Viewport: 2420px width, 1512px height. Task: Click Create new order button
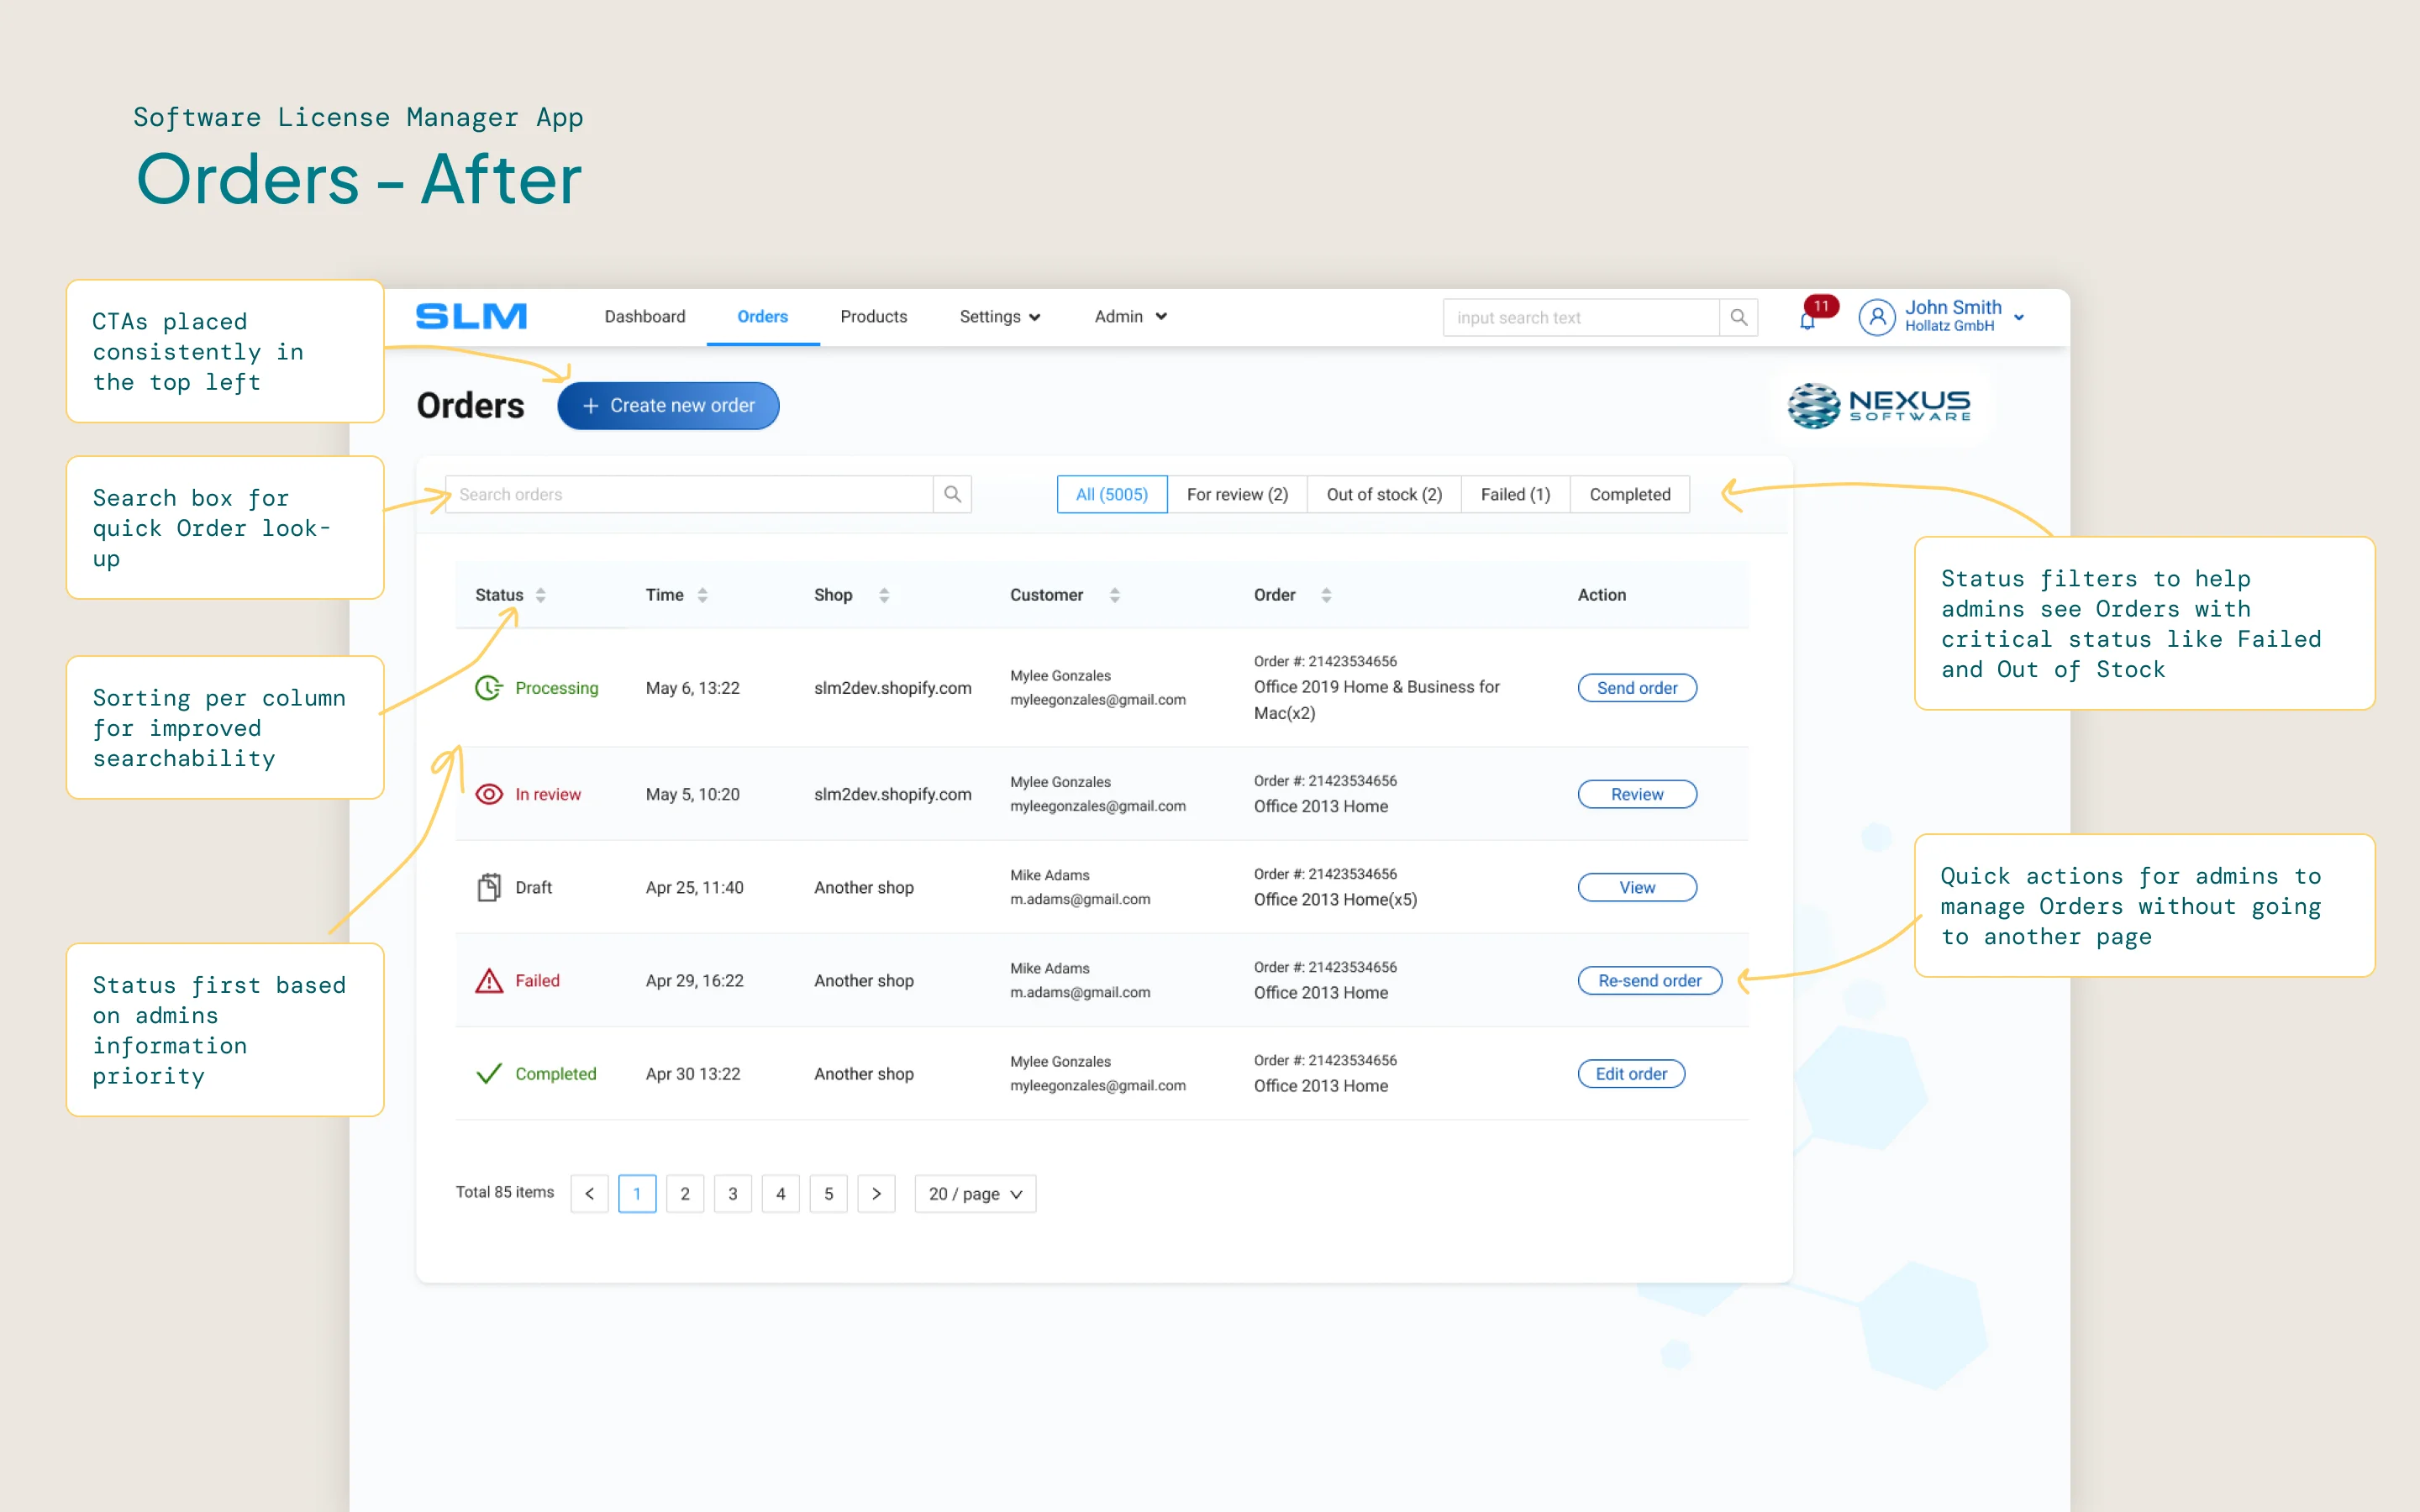click(668, 406)
